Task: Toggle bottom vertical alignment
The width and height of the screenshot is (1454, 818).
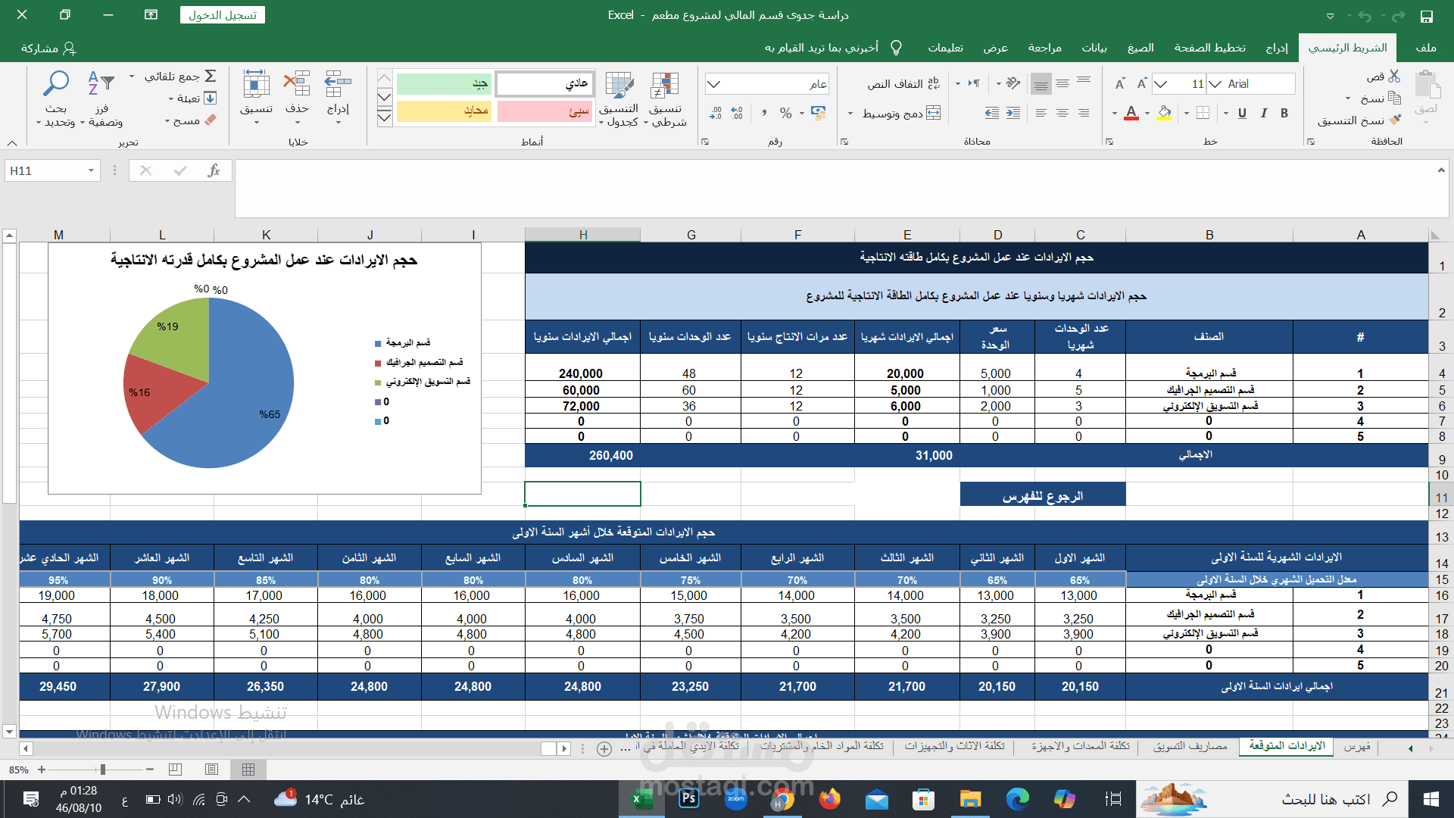Action: coord(1041,83)
